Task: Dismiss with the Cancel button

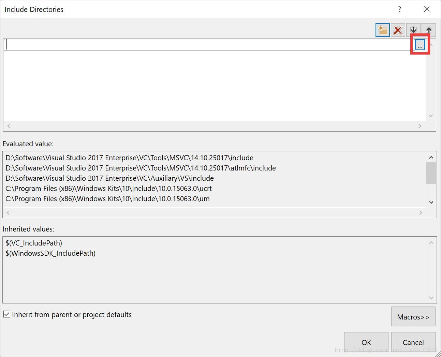Action: point(413,342)
